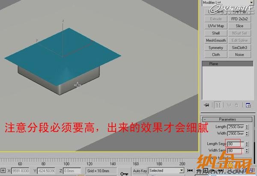Click the greyed NSurf Sel button
This screenshot has height=176, width=257.
click(x=239, y=33)
